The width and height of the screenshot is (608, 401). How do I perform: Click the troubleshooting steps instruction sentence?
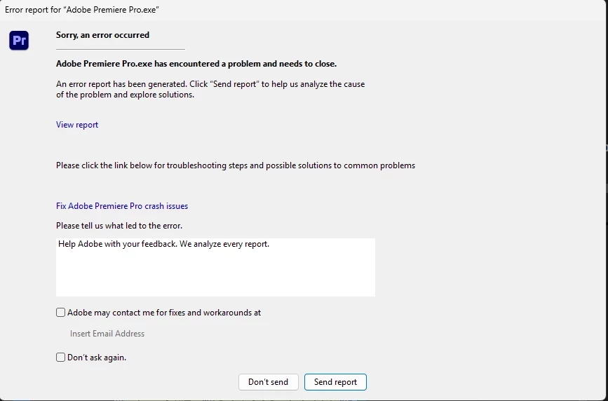click(x=236, y=165)
